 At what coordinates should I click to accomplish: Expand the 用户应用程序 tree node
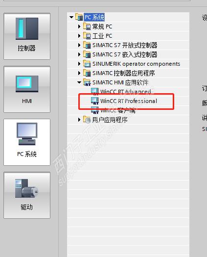[x=79, y=120]
